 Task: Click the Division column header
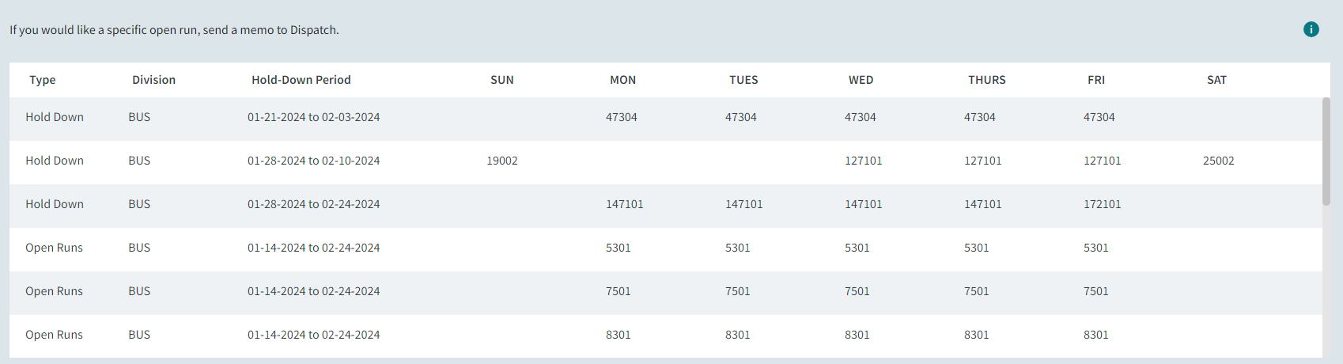click(153, 80)
